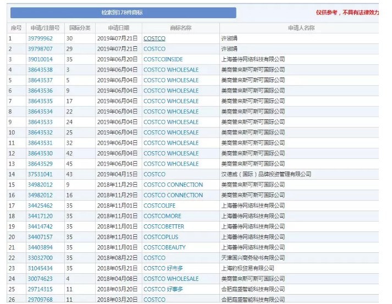Open registration number 38643536
The height and width of the screenshot is (304, 392).
coord(40,91)
